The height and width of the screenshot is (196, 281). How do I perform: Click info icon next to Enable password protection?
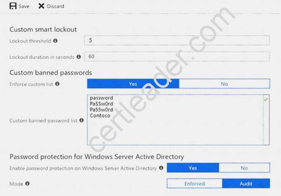pyautogui.click(x=161, y=168)
